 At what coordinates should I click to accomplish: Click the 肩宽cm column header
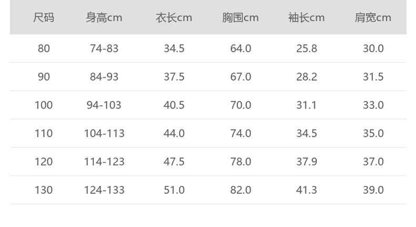373,18
